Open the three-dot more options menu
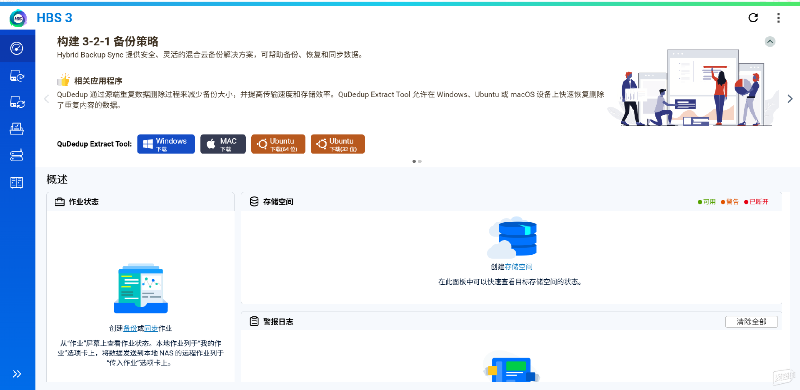The width and height of the screenshot is (800, 390). [x=778, y=18]
